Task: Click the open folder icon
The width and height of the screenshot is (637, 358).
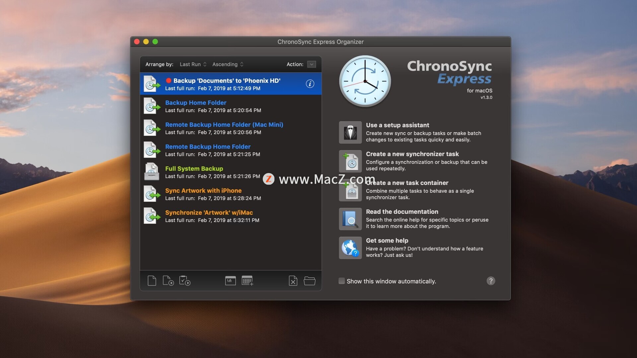Action: [x=309, y=281]
